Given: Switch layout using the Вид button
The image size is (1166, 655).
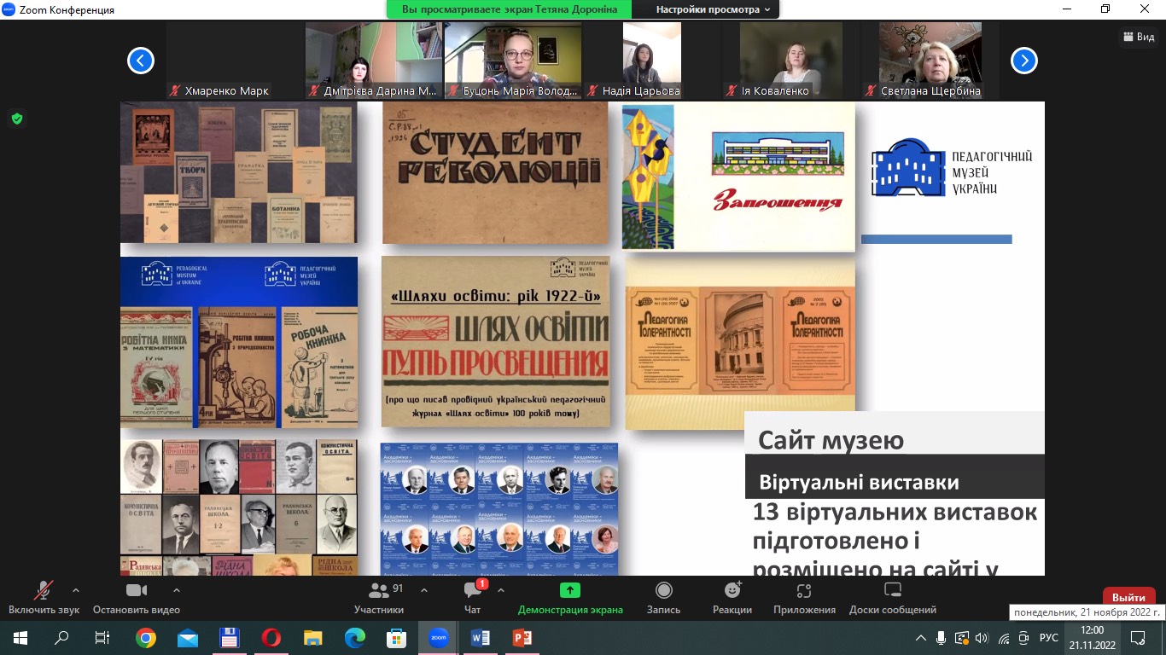Looking at the screenshot, I should 1140,37.
